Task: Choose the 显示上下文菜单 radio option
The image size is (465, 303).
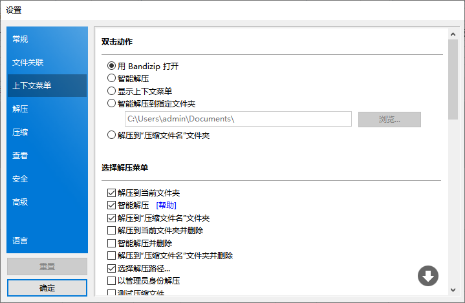Action: click(x=112, y=91)
